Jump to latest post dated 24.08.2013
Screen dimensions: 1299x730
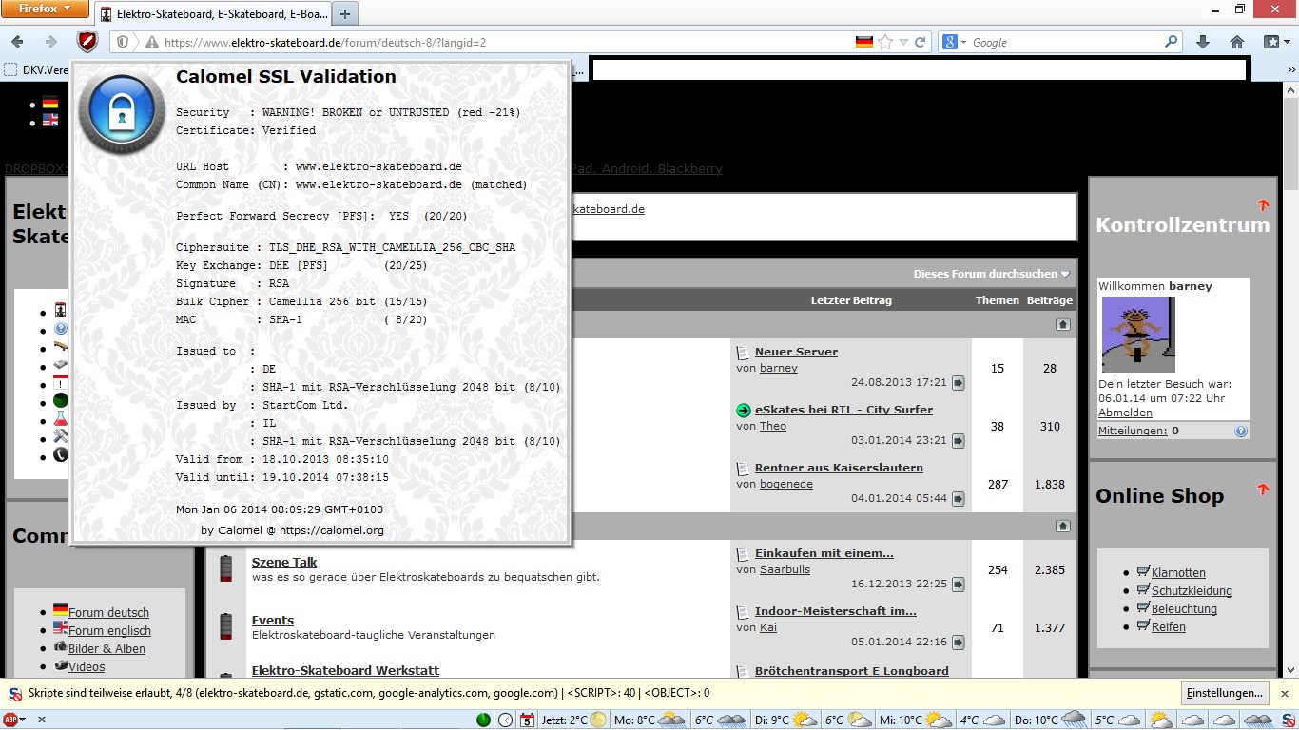[x=959, y=383]
